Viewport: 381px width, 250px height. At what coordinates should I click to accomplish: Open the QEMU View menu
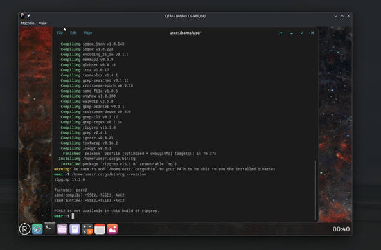43,23
